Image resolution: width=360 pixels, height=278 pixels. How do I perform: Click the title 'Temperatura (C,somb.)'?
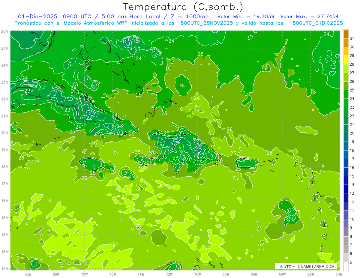[183, 7]
